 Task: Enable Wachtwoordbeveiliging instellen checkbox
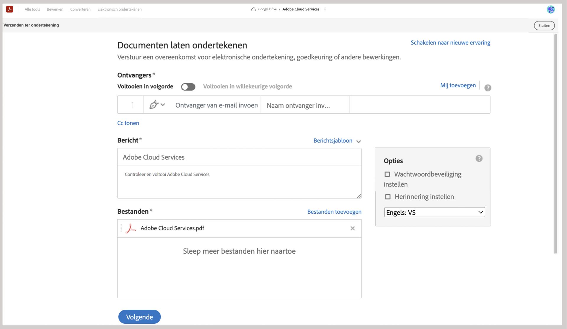point(387,174)
